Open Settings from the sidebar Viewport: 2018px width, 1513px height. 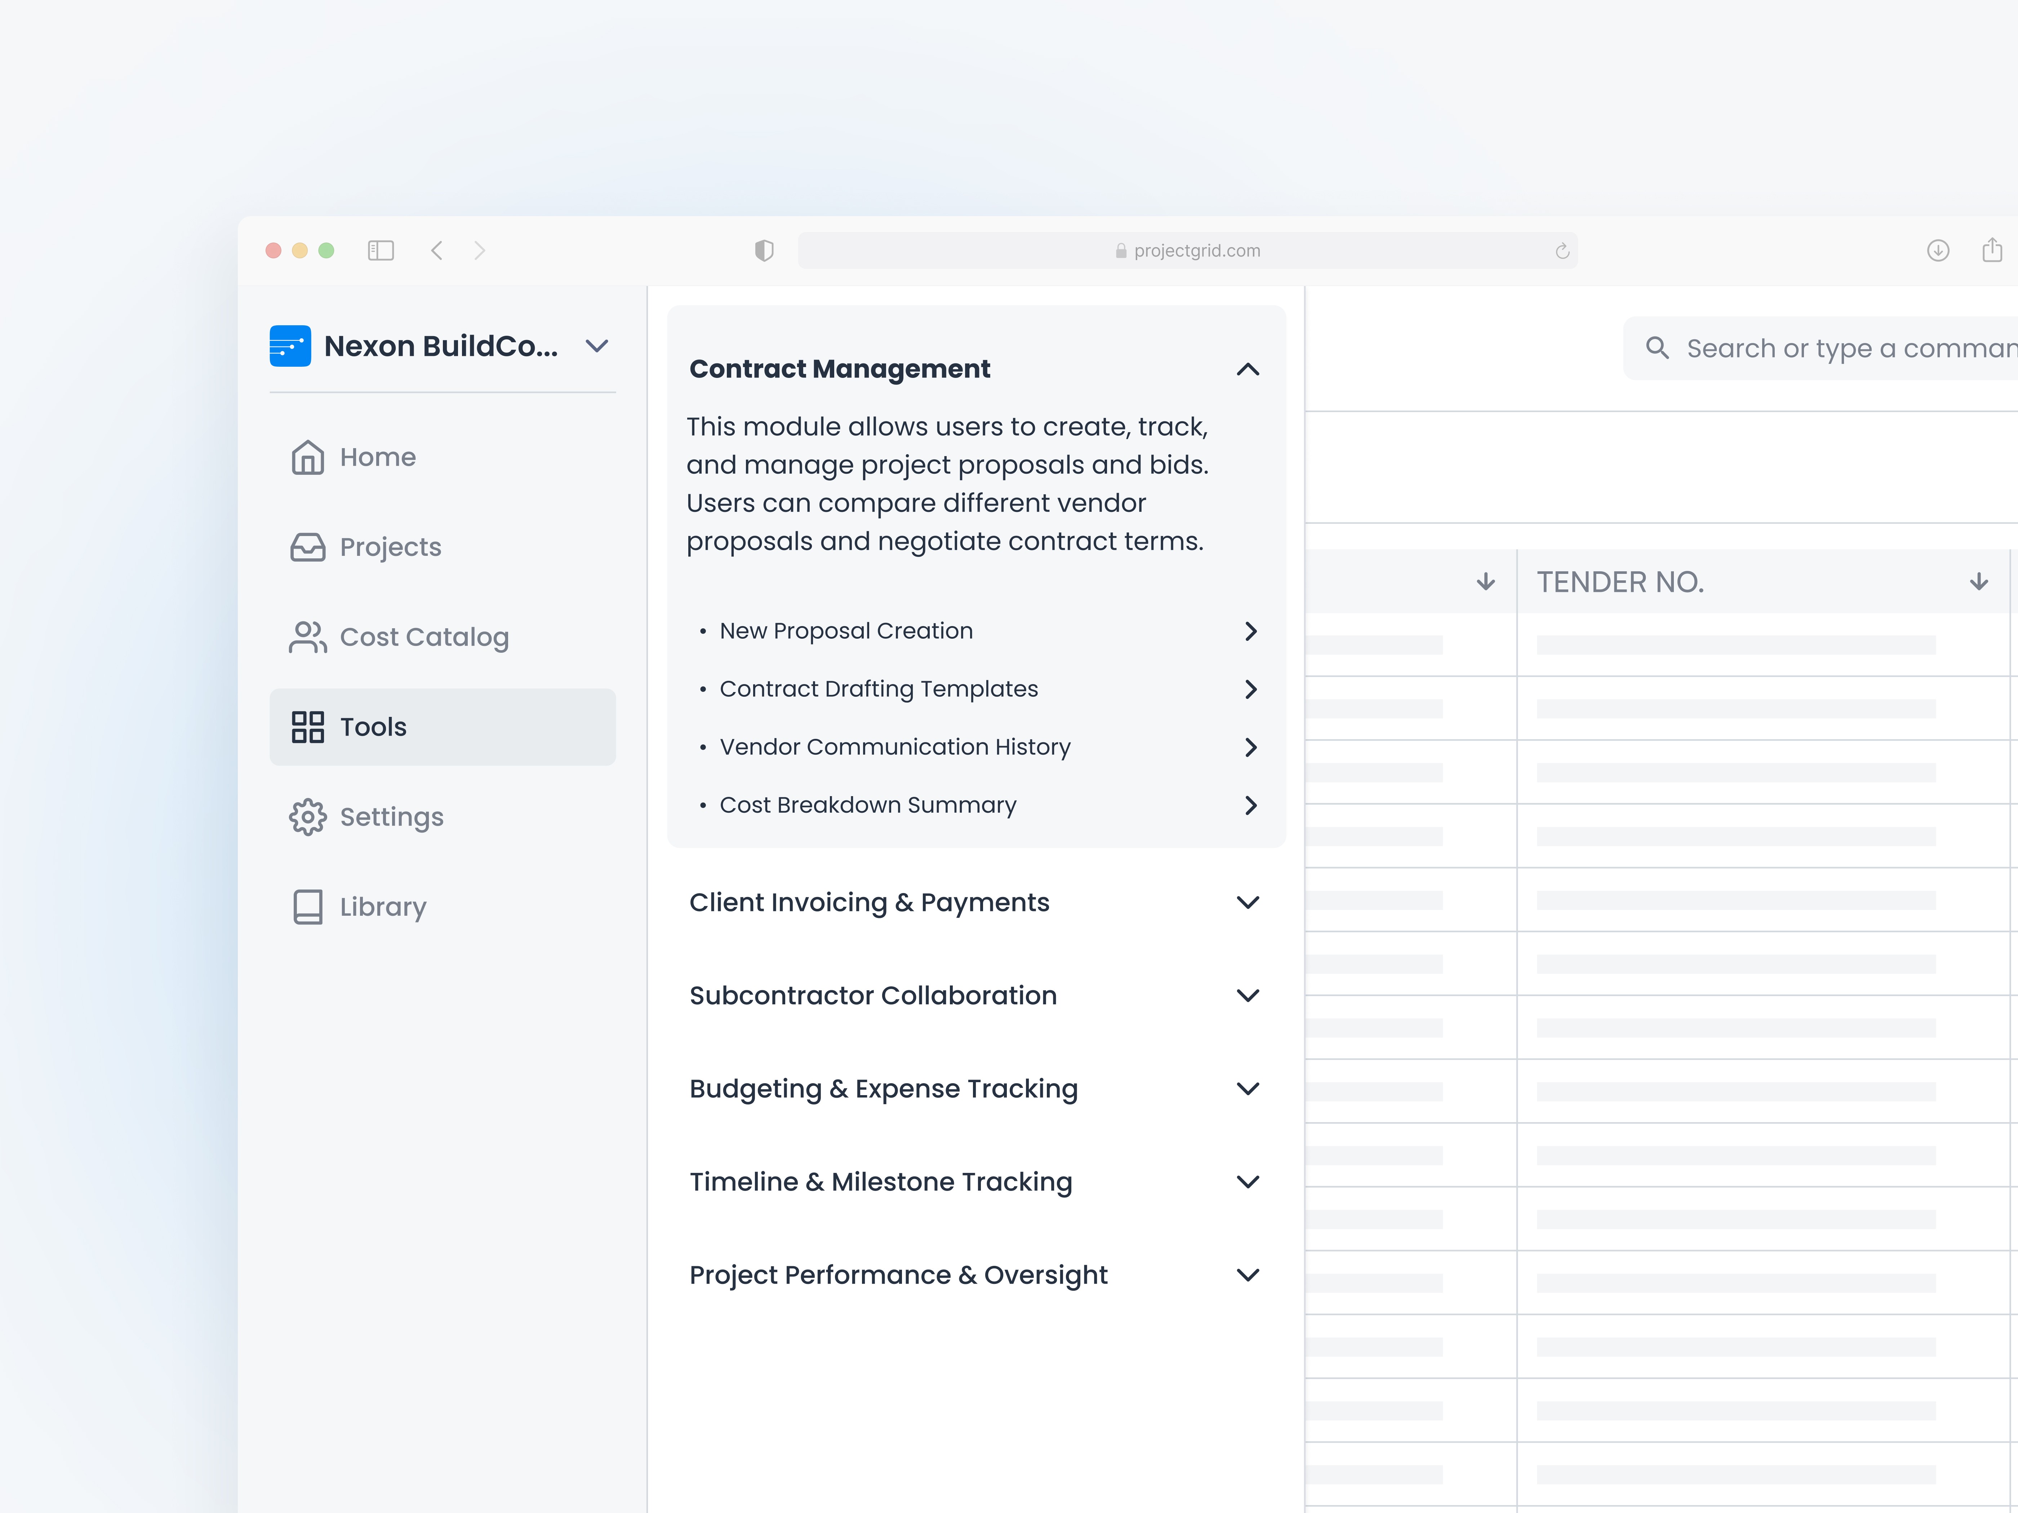[x=443, y=817]
